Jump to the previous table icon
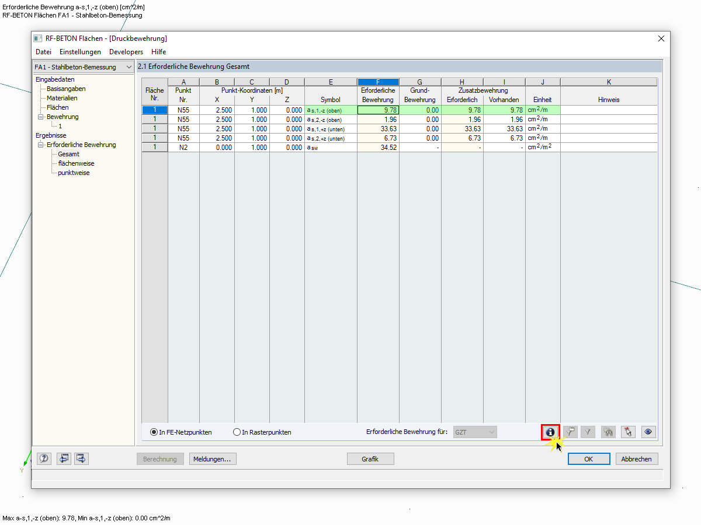Image resolution: width=701 pixels, height=525 pixels. 64,459
